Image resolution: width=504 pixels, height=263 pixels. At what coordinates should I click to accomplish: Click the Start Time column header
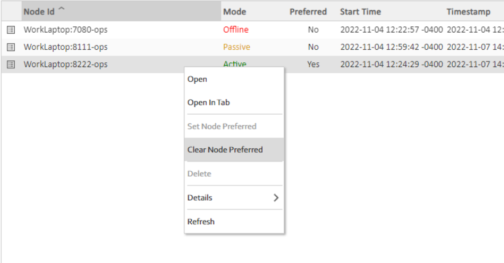tap(360, 12)
